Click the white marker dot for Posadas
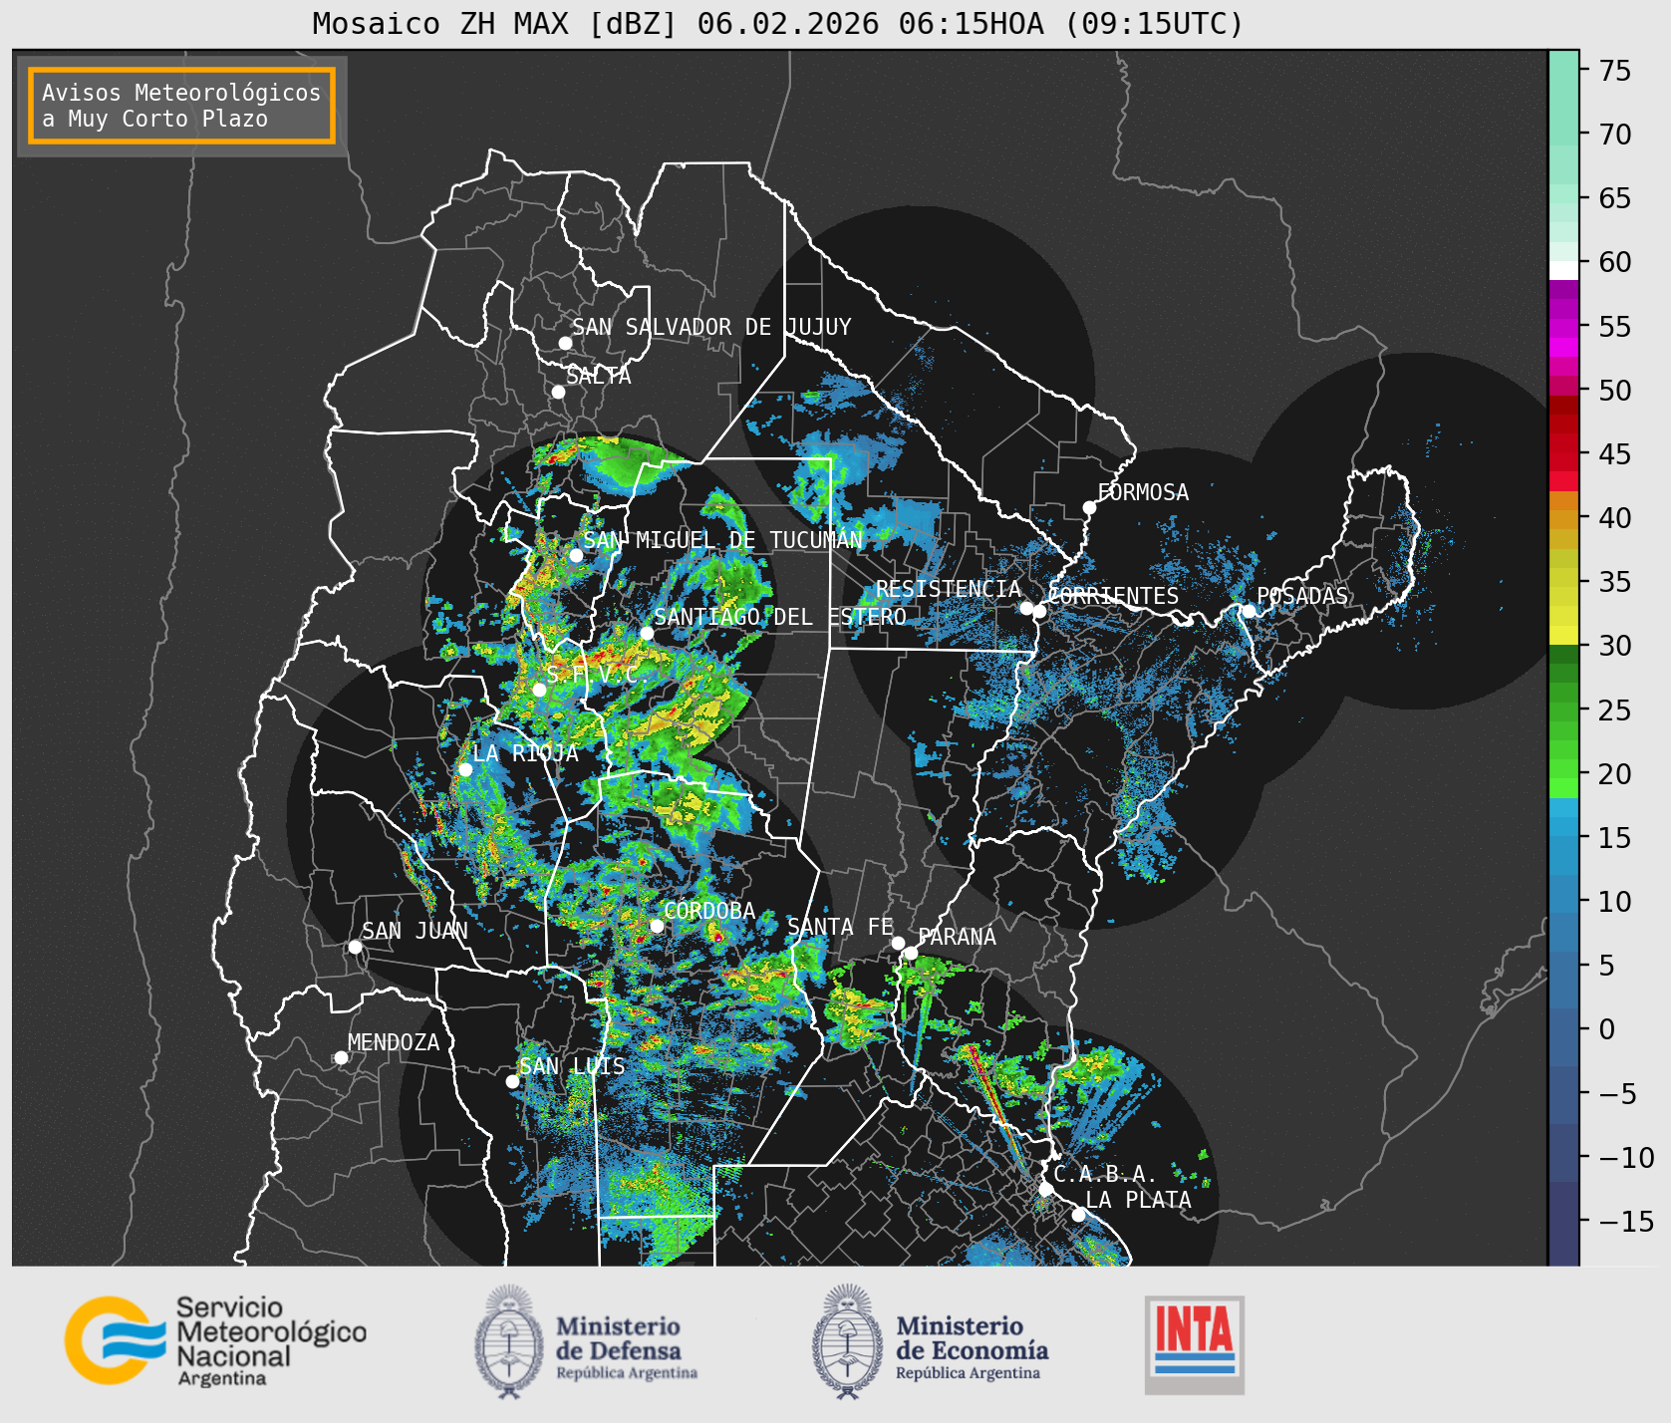The image size is (1671, 1423). click(x=1249, y=611)
